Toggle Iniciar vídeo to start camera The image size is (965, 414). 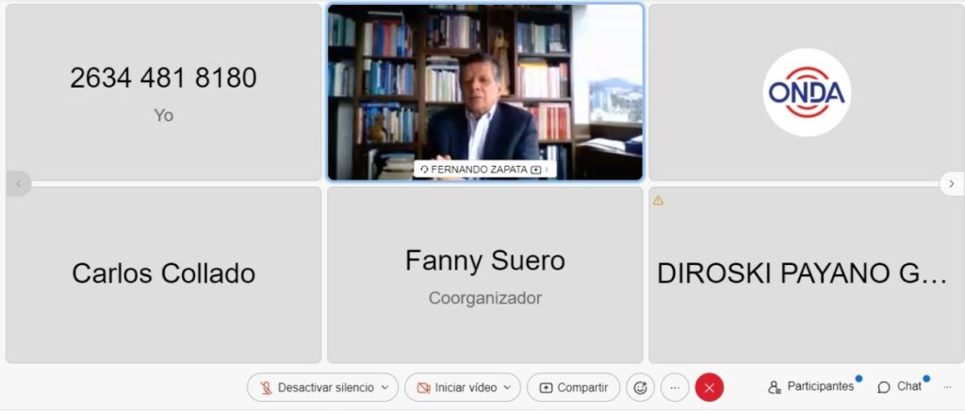point(458,388)
